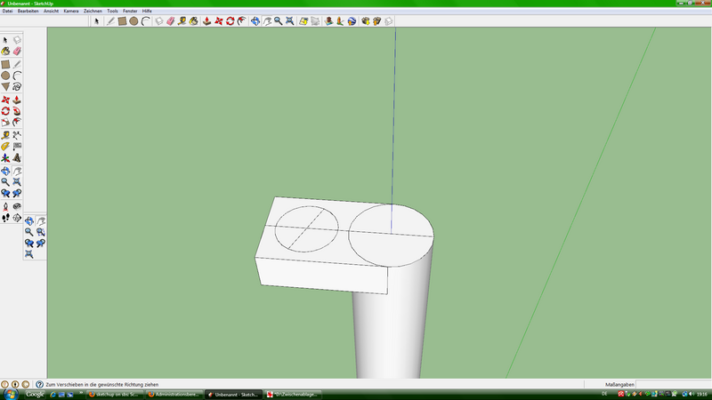Select the Rectangle tool in top toolbar

click(x=122, y=20)
